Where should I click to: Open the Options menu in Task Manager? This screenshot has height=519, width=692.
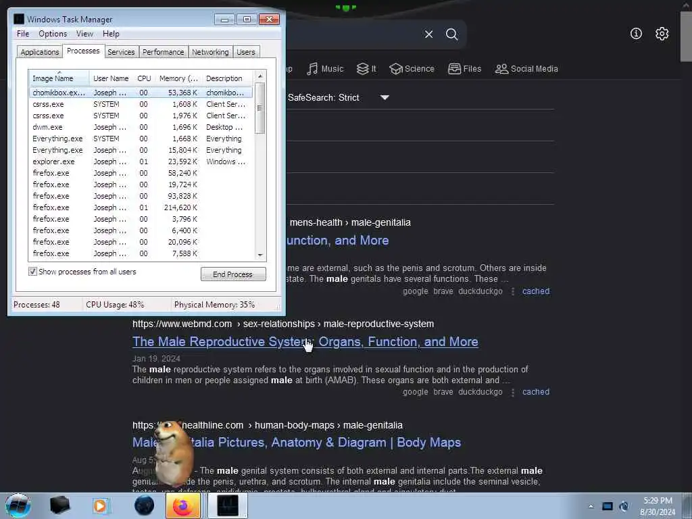[x=53, y=34]
